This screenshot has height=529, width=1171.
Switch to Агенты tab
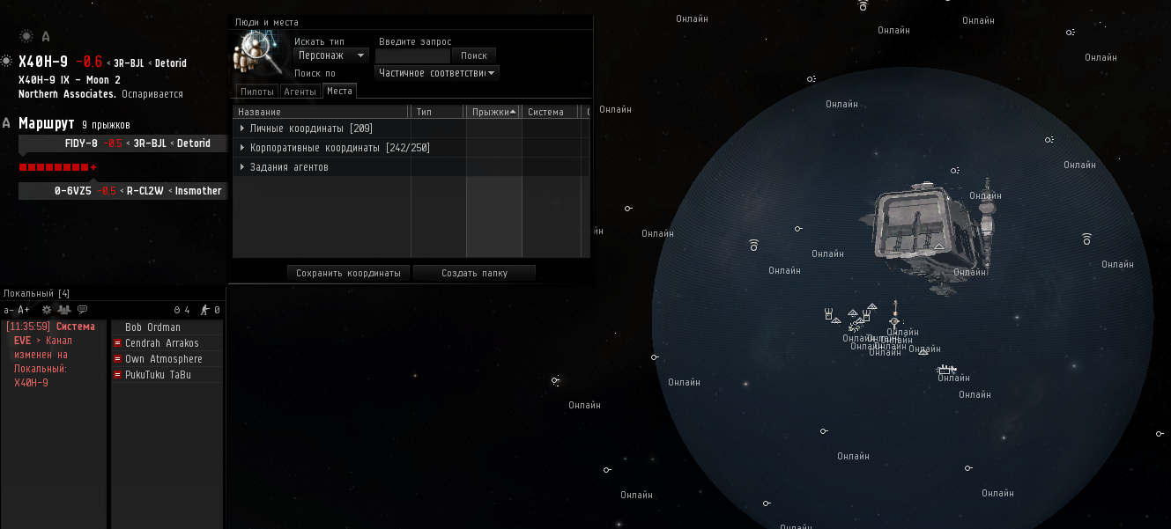click(300, 92)
